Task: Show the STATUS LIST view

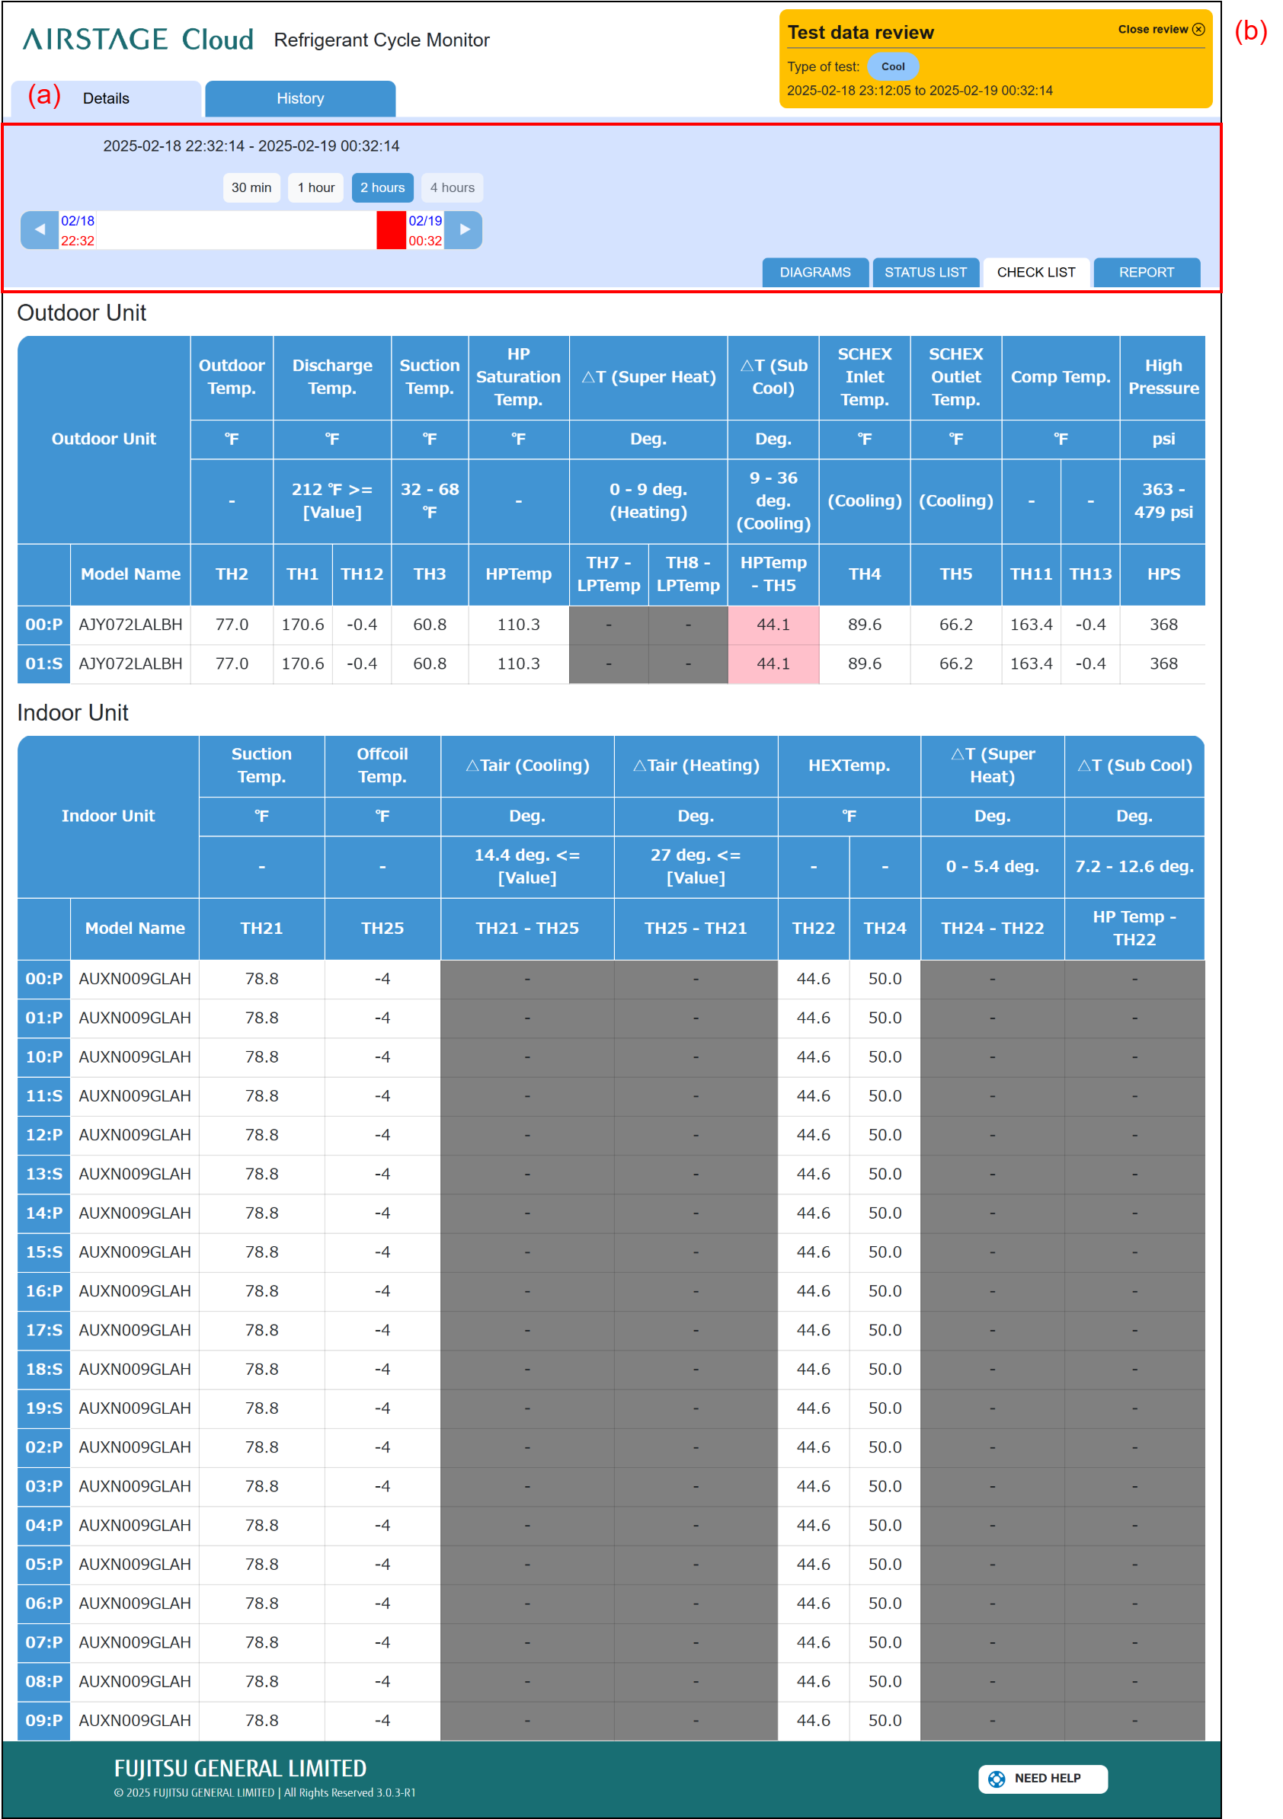Action: 925,273
